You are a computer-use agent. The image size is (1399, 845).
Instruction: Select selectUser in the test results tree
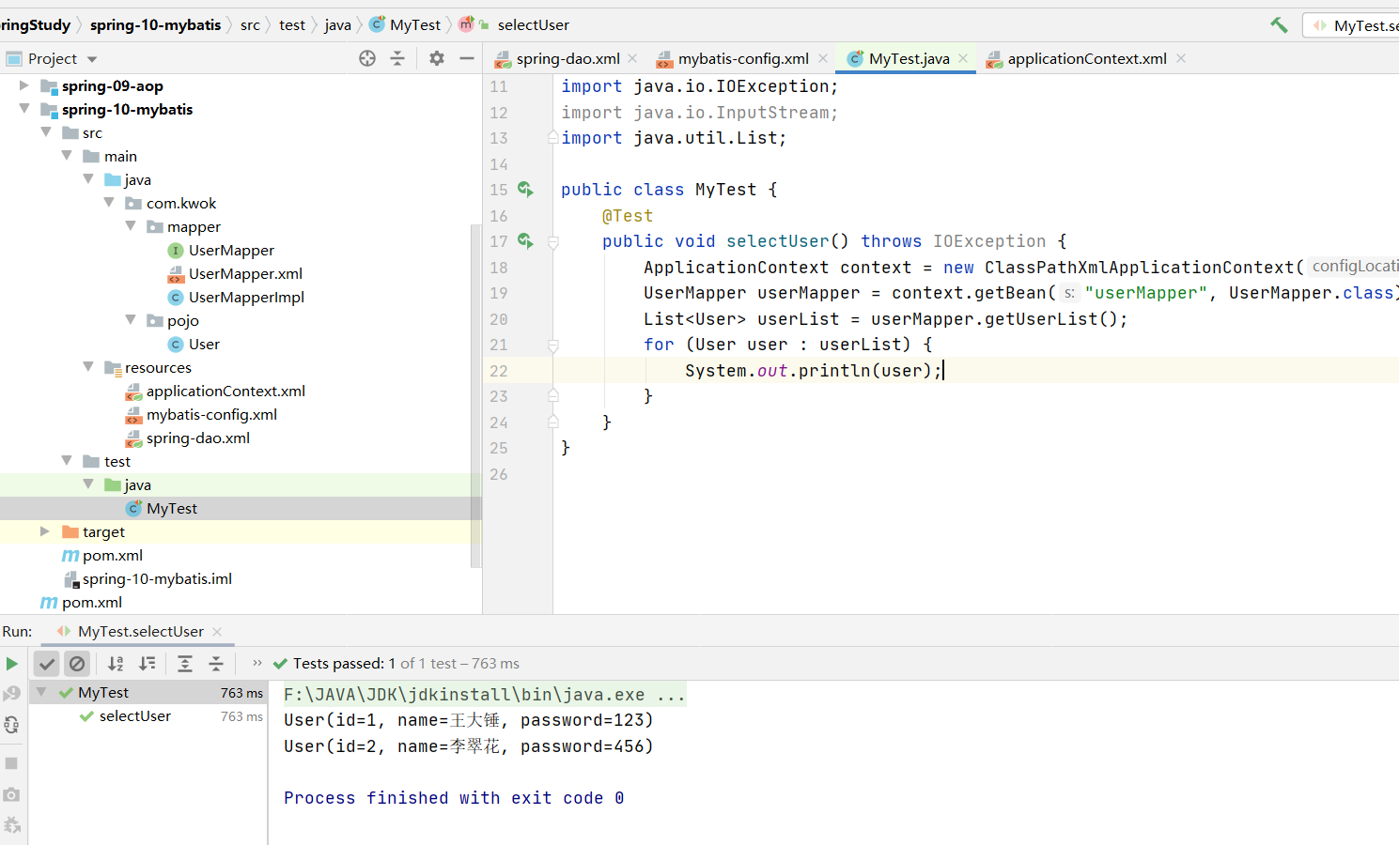coord(134,716)
